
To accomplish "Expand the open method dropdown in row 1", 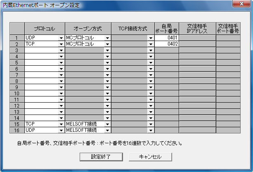I will pos(107,38).
